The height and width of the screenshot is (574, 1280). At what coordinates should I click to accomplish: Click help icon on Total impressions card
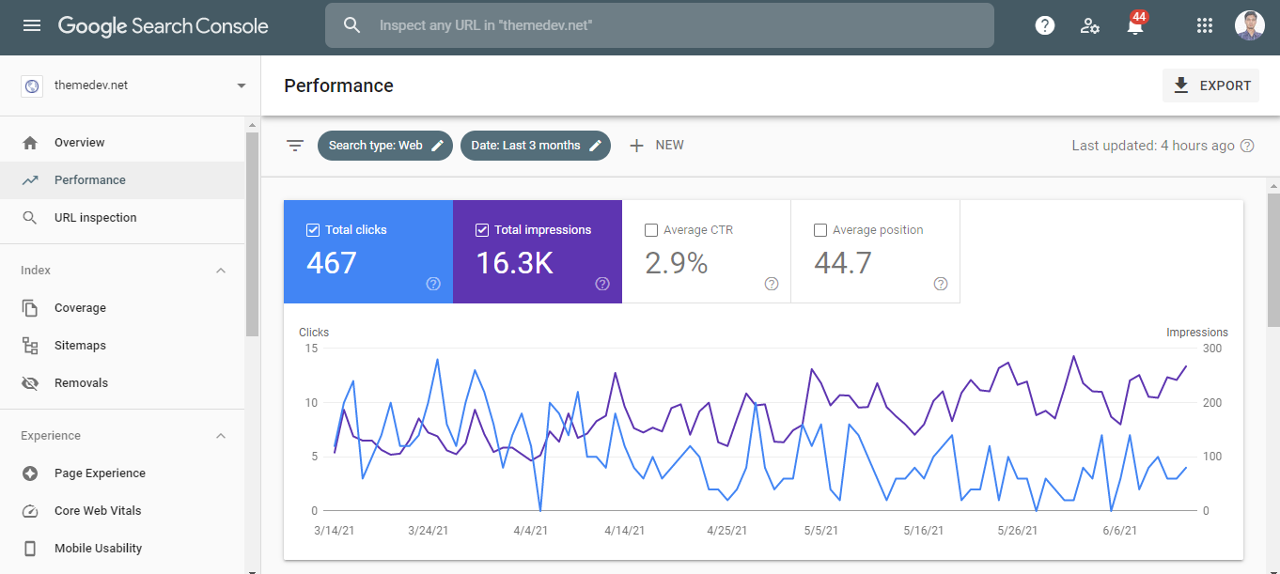[x=602, y=284]
